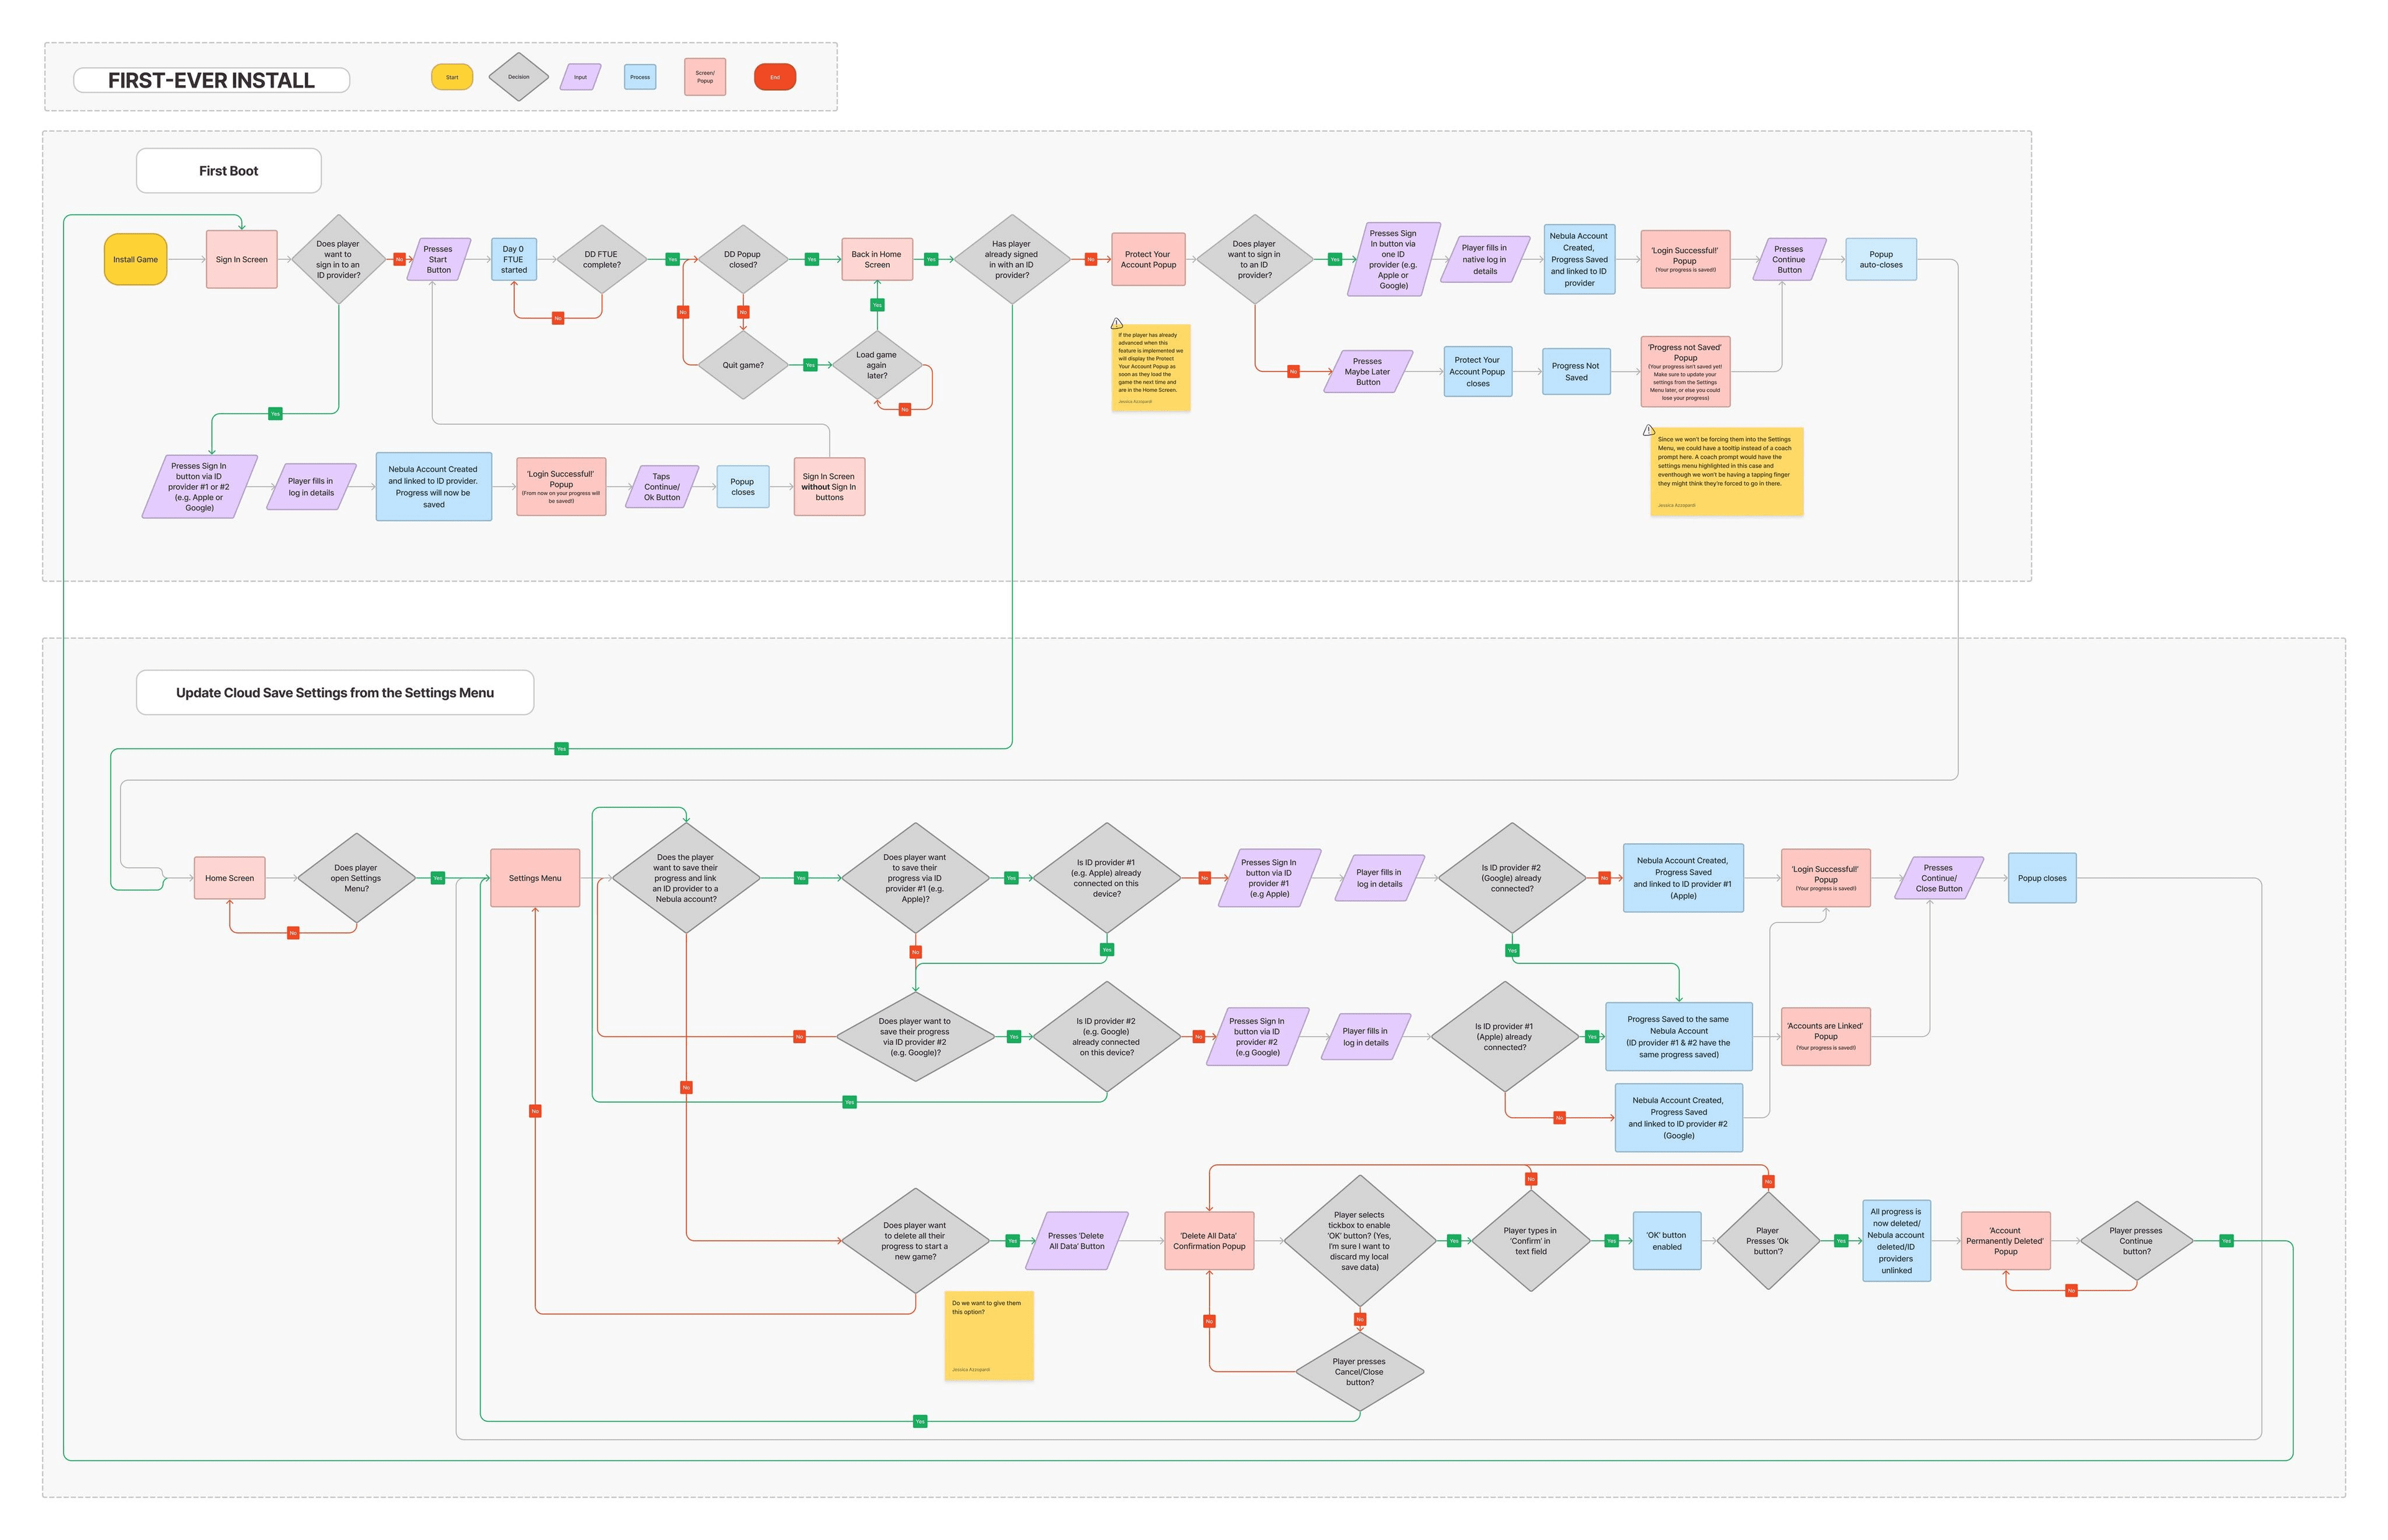This screenshot has width=2388, height=1540.
Task: Select Nebula Account linked to provider #2 (Google)
Action: click(x=1679, y=1118)
